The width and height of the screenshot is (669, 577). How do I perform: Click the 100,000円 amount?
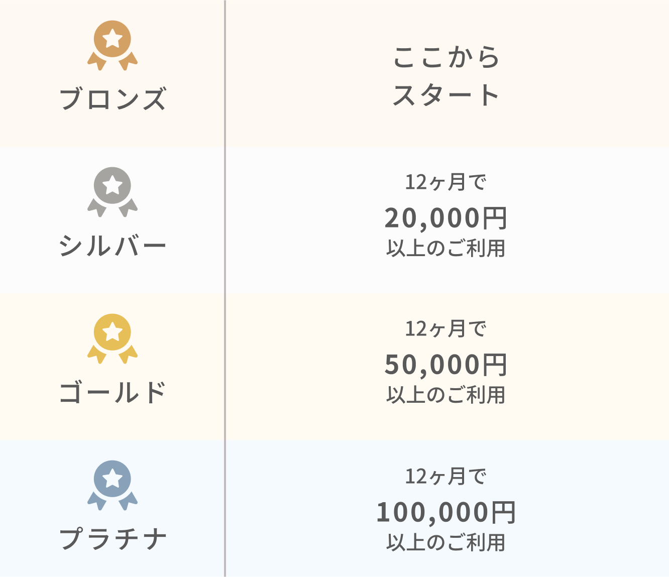point(446,512)
